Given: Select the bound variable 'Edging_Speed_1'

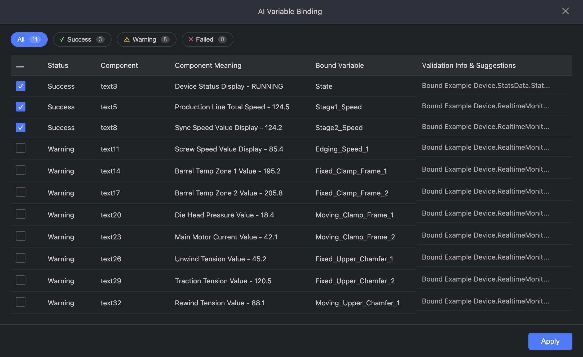Looking at the screenshot, I should [x=342, y=149].
